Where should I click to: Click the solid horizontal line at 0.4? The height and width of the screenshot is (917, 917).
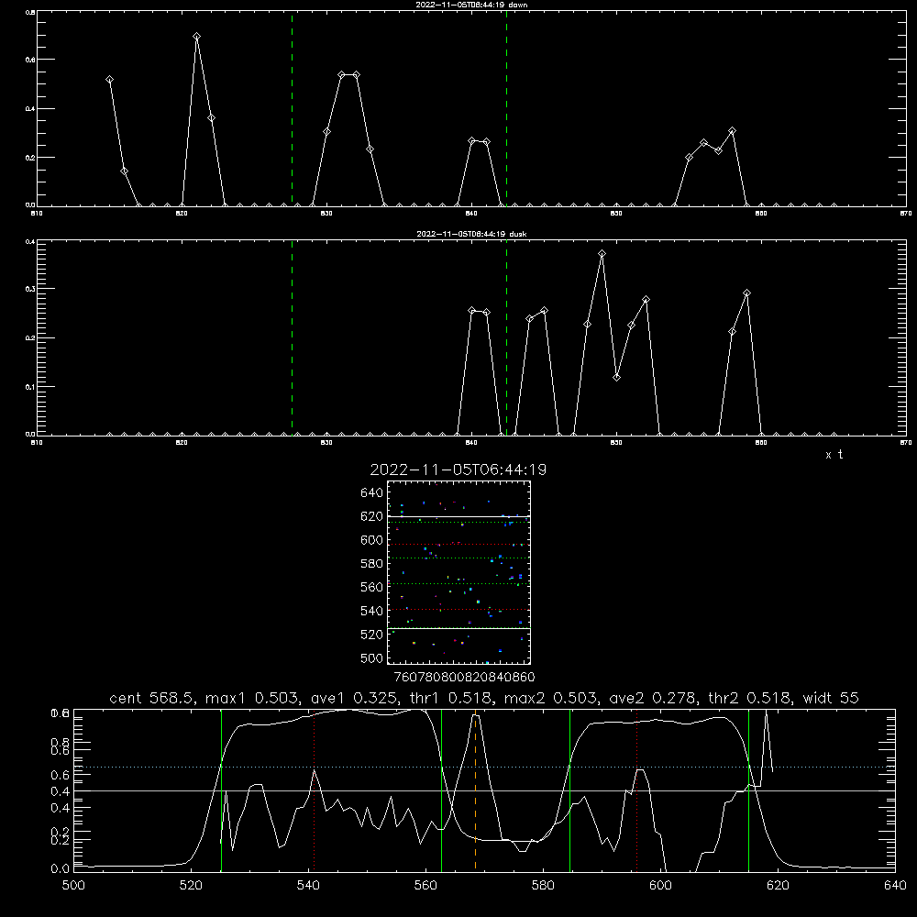484,790
